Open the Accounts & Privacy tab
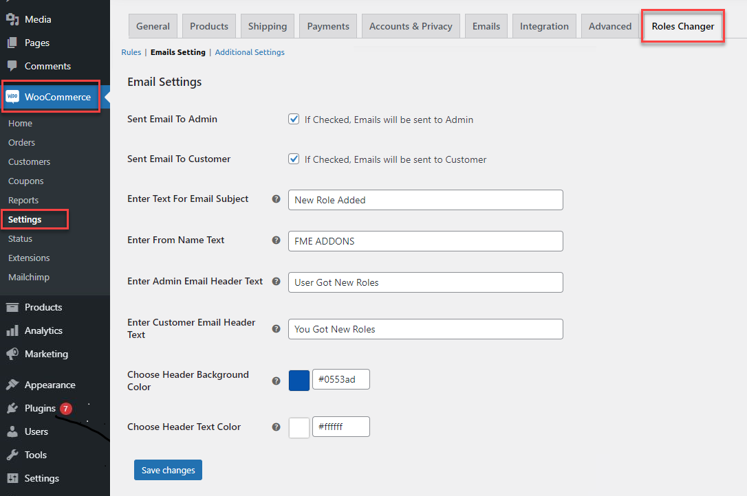This screenshot has width=747, height=496. [411, 25]
